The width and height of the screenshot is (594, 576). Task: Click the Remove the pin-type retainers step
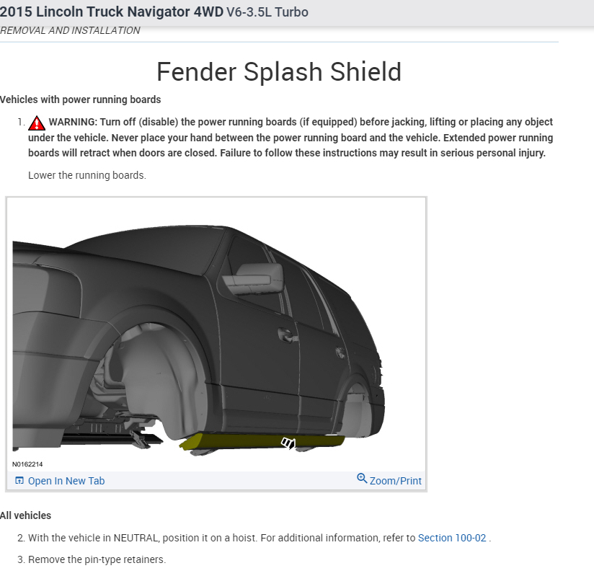97,559
